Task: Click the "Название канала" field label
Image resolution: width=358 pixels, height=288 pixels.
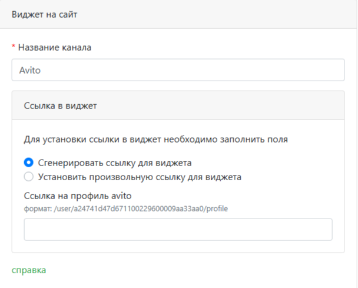Action: tap(55, 48)
